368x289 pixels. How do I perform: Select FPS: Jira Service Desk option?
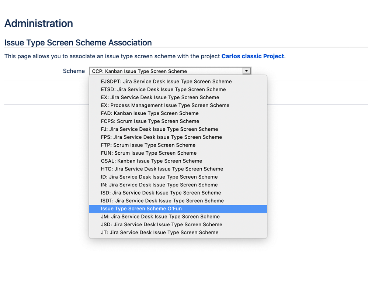(178, 137)
